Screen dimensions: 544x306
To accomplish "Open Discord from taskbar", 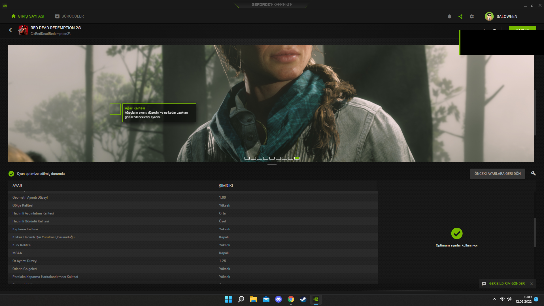I will click(279, 299).
